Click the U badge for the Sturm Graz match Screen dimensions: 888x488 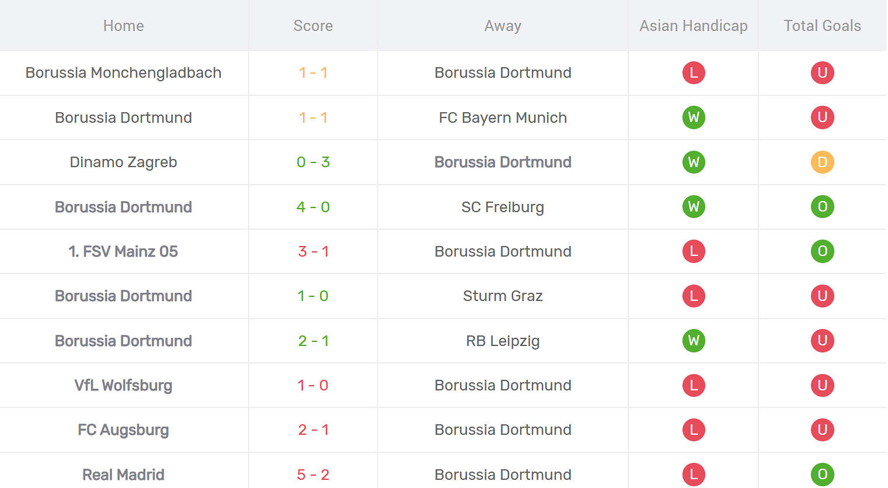coord(823,296)
